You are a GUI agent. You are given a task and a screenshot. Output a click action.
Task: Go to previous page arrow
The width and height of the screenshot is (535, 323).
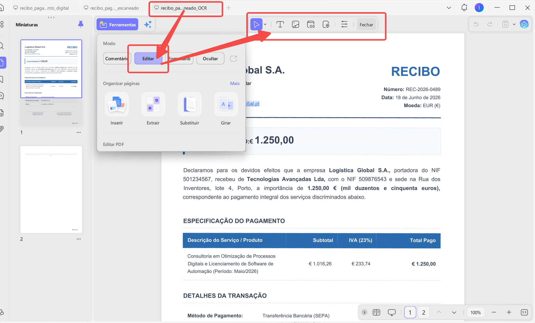coord(439,312)
